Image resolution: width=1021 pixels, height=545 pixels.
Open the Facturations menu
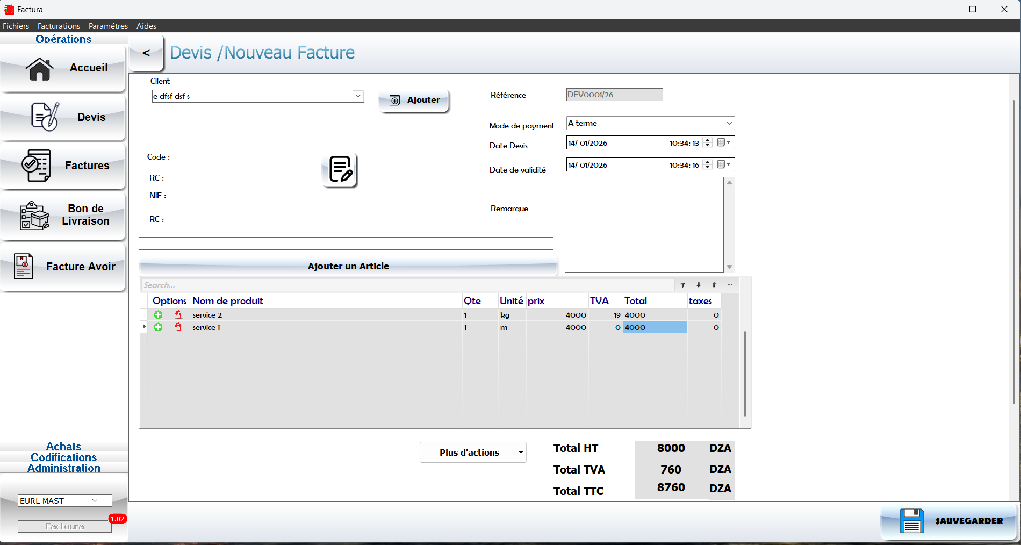point(59,26)
